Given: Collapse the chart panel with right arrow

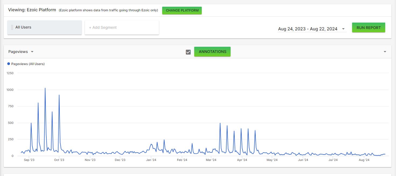Looking at the screenshot, I should tap(385, 52).
